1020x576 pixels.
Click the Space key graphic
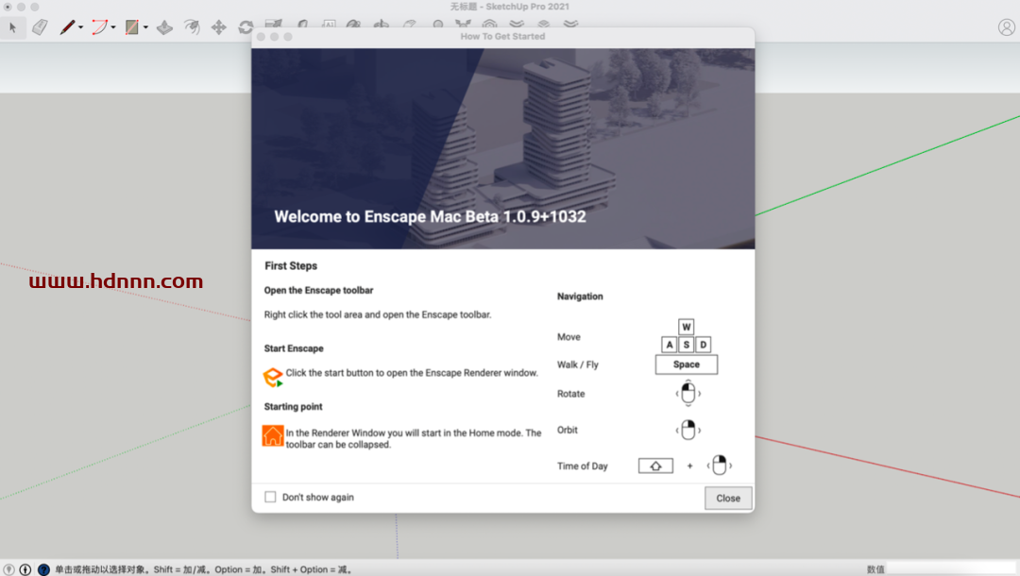687,364
